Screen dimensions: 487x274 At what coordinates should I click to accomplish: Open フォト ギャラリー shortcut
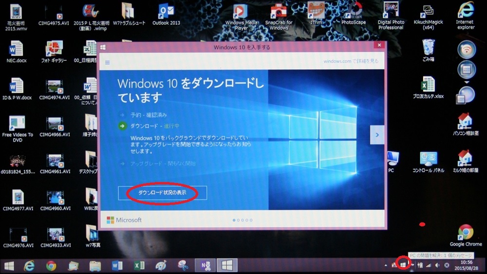54,52
